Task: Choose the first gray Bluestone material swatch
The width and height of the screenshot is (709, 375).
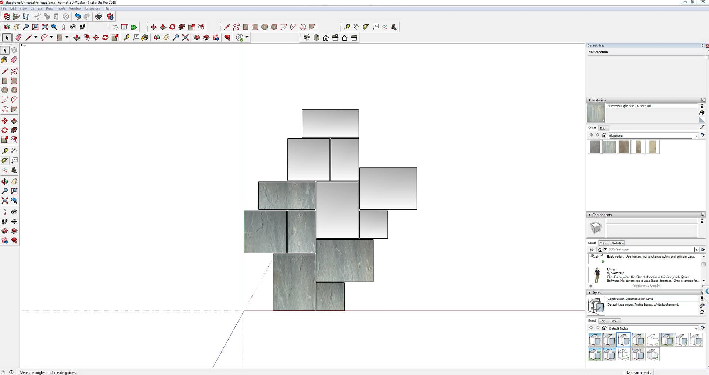Action: pos(595,147)
